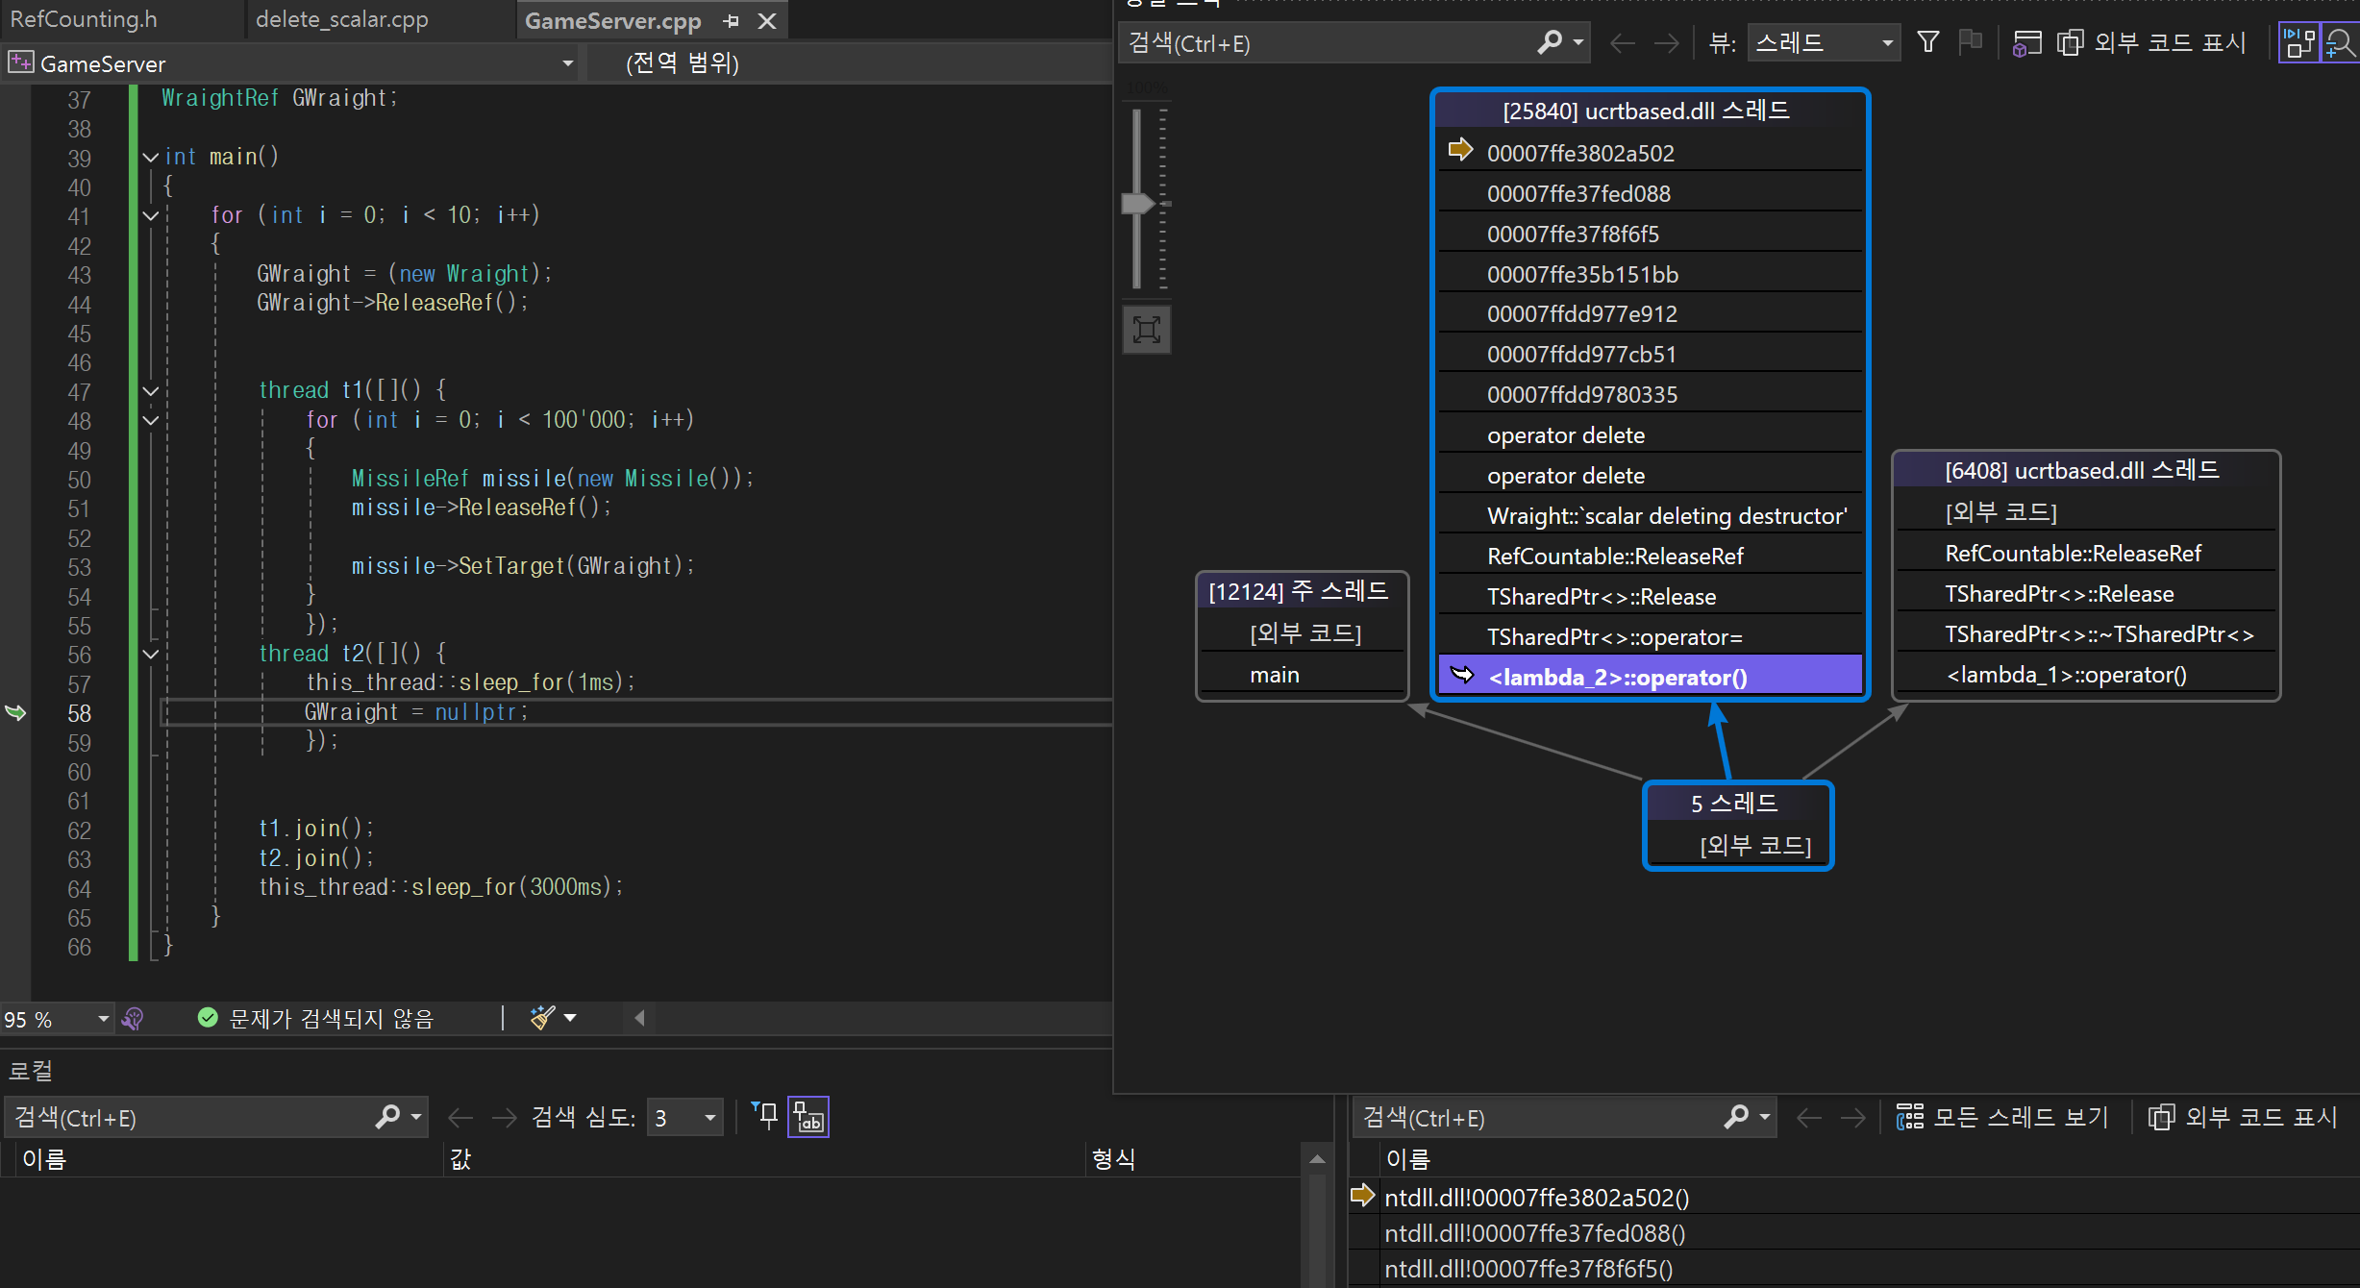This screenshot has width=2360, height=1288.
Task: Select TSharedPtr<>::operator= frame
Action: [1650, 636]
